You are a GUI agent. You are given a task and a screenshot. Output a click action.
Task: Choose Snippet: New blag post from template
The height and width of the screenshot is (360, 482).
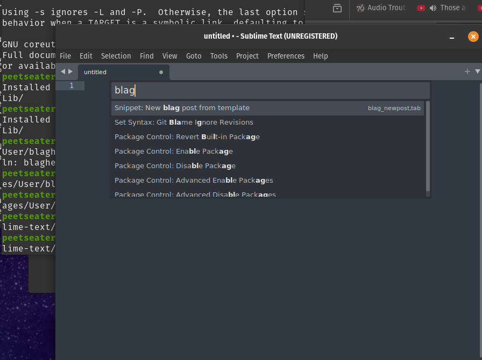(267, 108)
